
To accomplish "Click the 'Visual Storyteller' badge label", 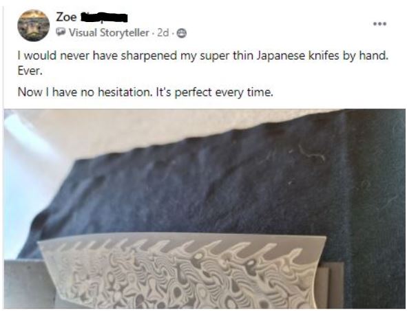I will pyautogui.click(x=109, y=32).
